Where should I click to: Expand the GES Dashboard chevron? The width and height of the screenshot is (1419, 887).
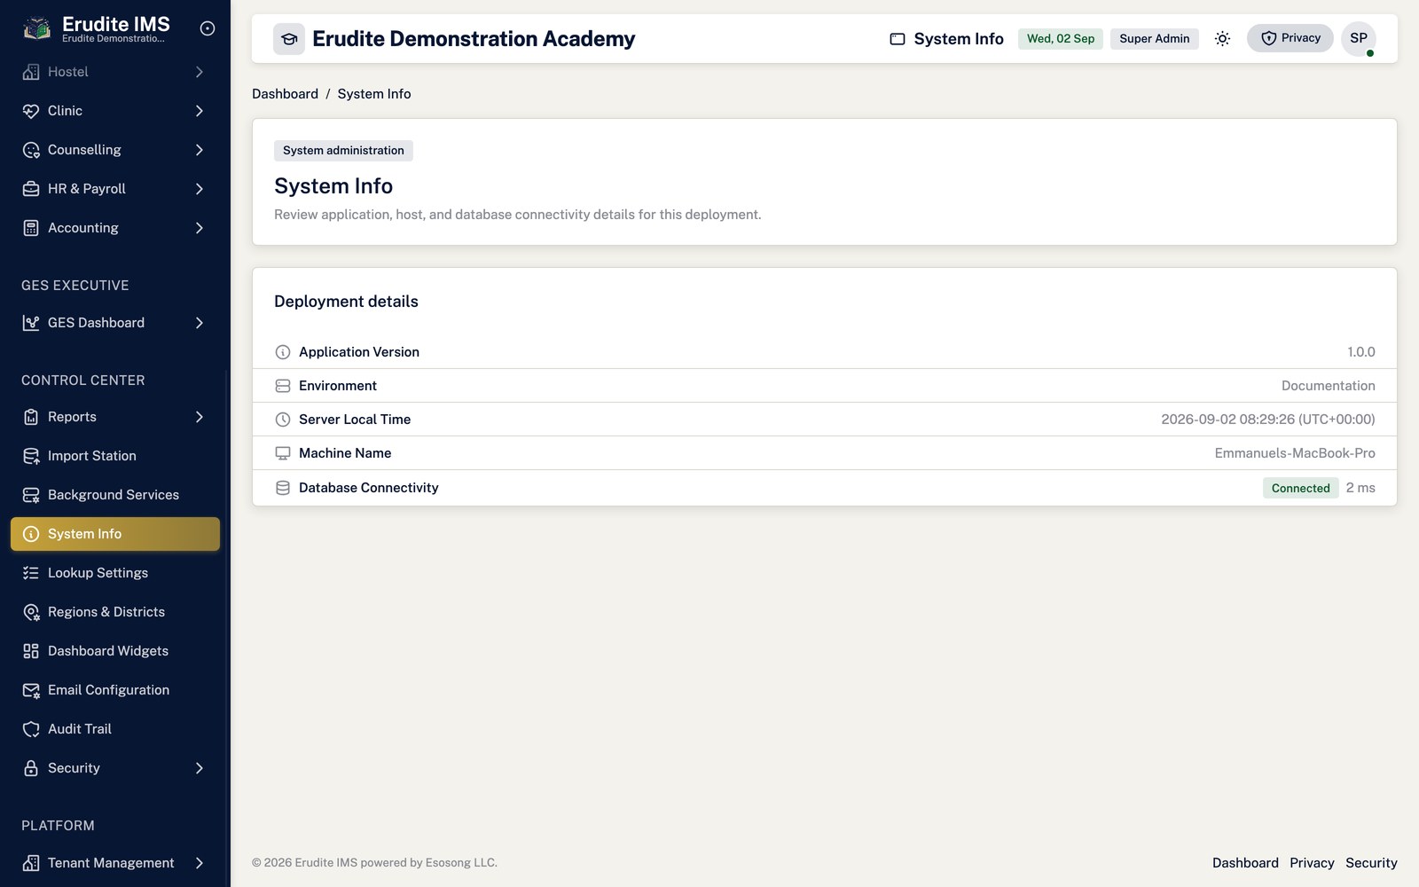pyautogui.click(x=200, y=323)
